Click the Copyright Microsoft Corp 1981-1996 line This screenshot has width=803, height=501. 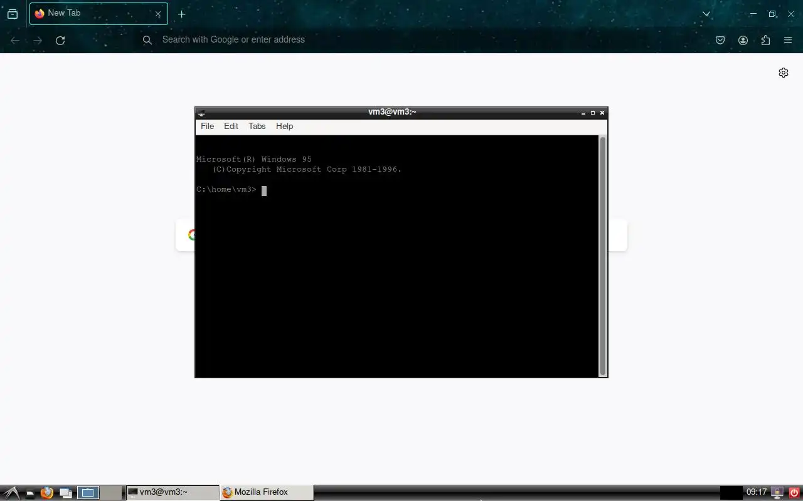point(307,169)
